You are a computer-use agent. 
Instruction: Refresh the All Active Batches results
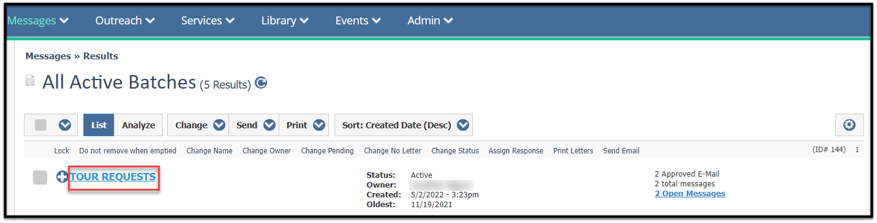(x=261, y=83)
